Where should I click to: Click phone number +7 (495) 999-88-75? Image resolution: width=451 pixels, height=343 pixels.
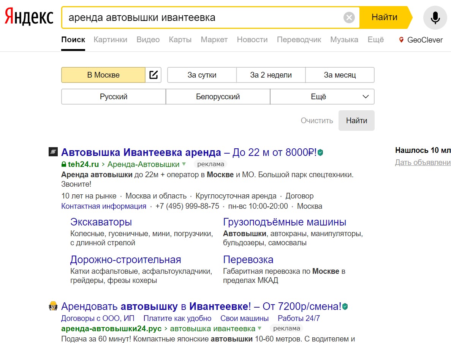coord(187,206)
